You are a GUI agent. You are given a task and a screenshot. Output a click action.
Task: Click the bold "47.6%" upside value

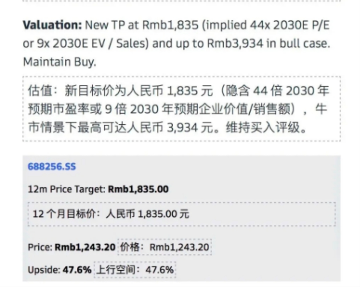coord(77,270)
